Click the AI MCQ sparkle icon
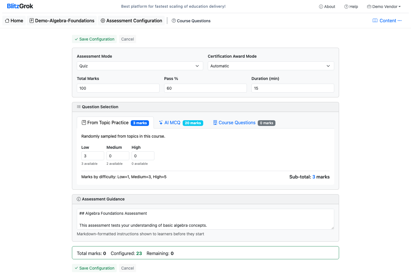The width and height of the screenshot is (411, 279). click(x=161, y=123)
